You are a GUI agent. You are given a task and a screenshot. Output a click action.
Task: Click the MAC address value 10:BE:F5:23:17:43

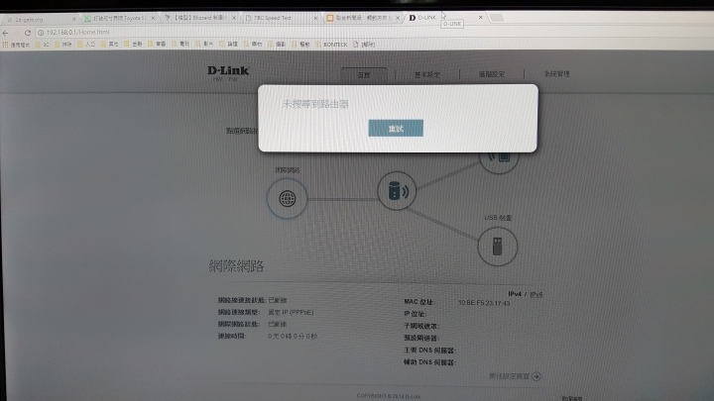(x=484, y=303)
